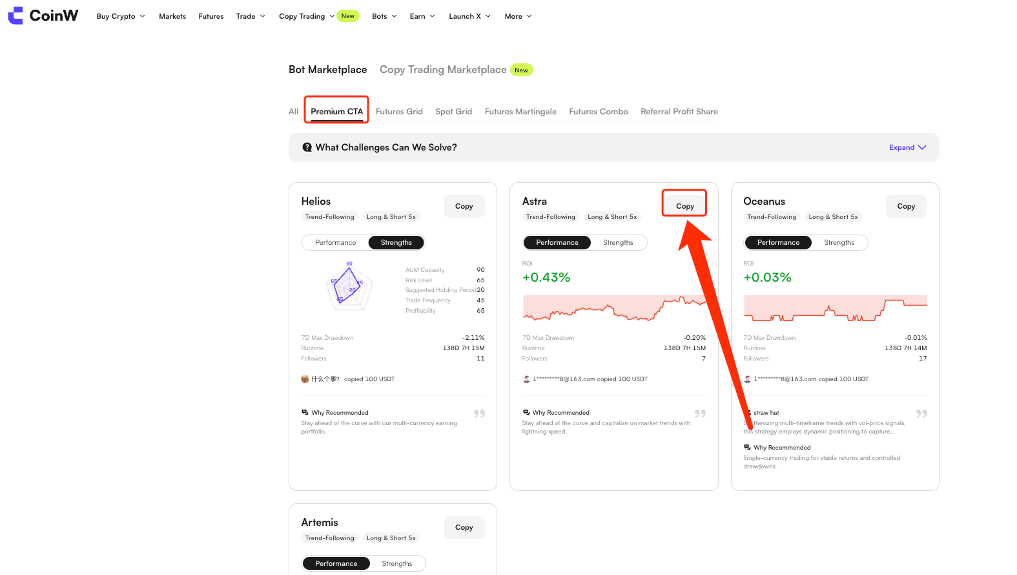Click the Trend-Following tag in Helios card
The width and height of the screenshot is (1017, 575).
(x=330, y=217)
